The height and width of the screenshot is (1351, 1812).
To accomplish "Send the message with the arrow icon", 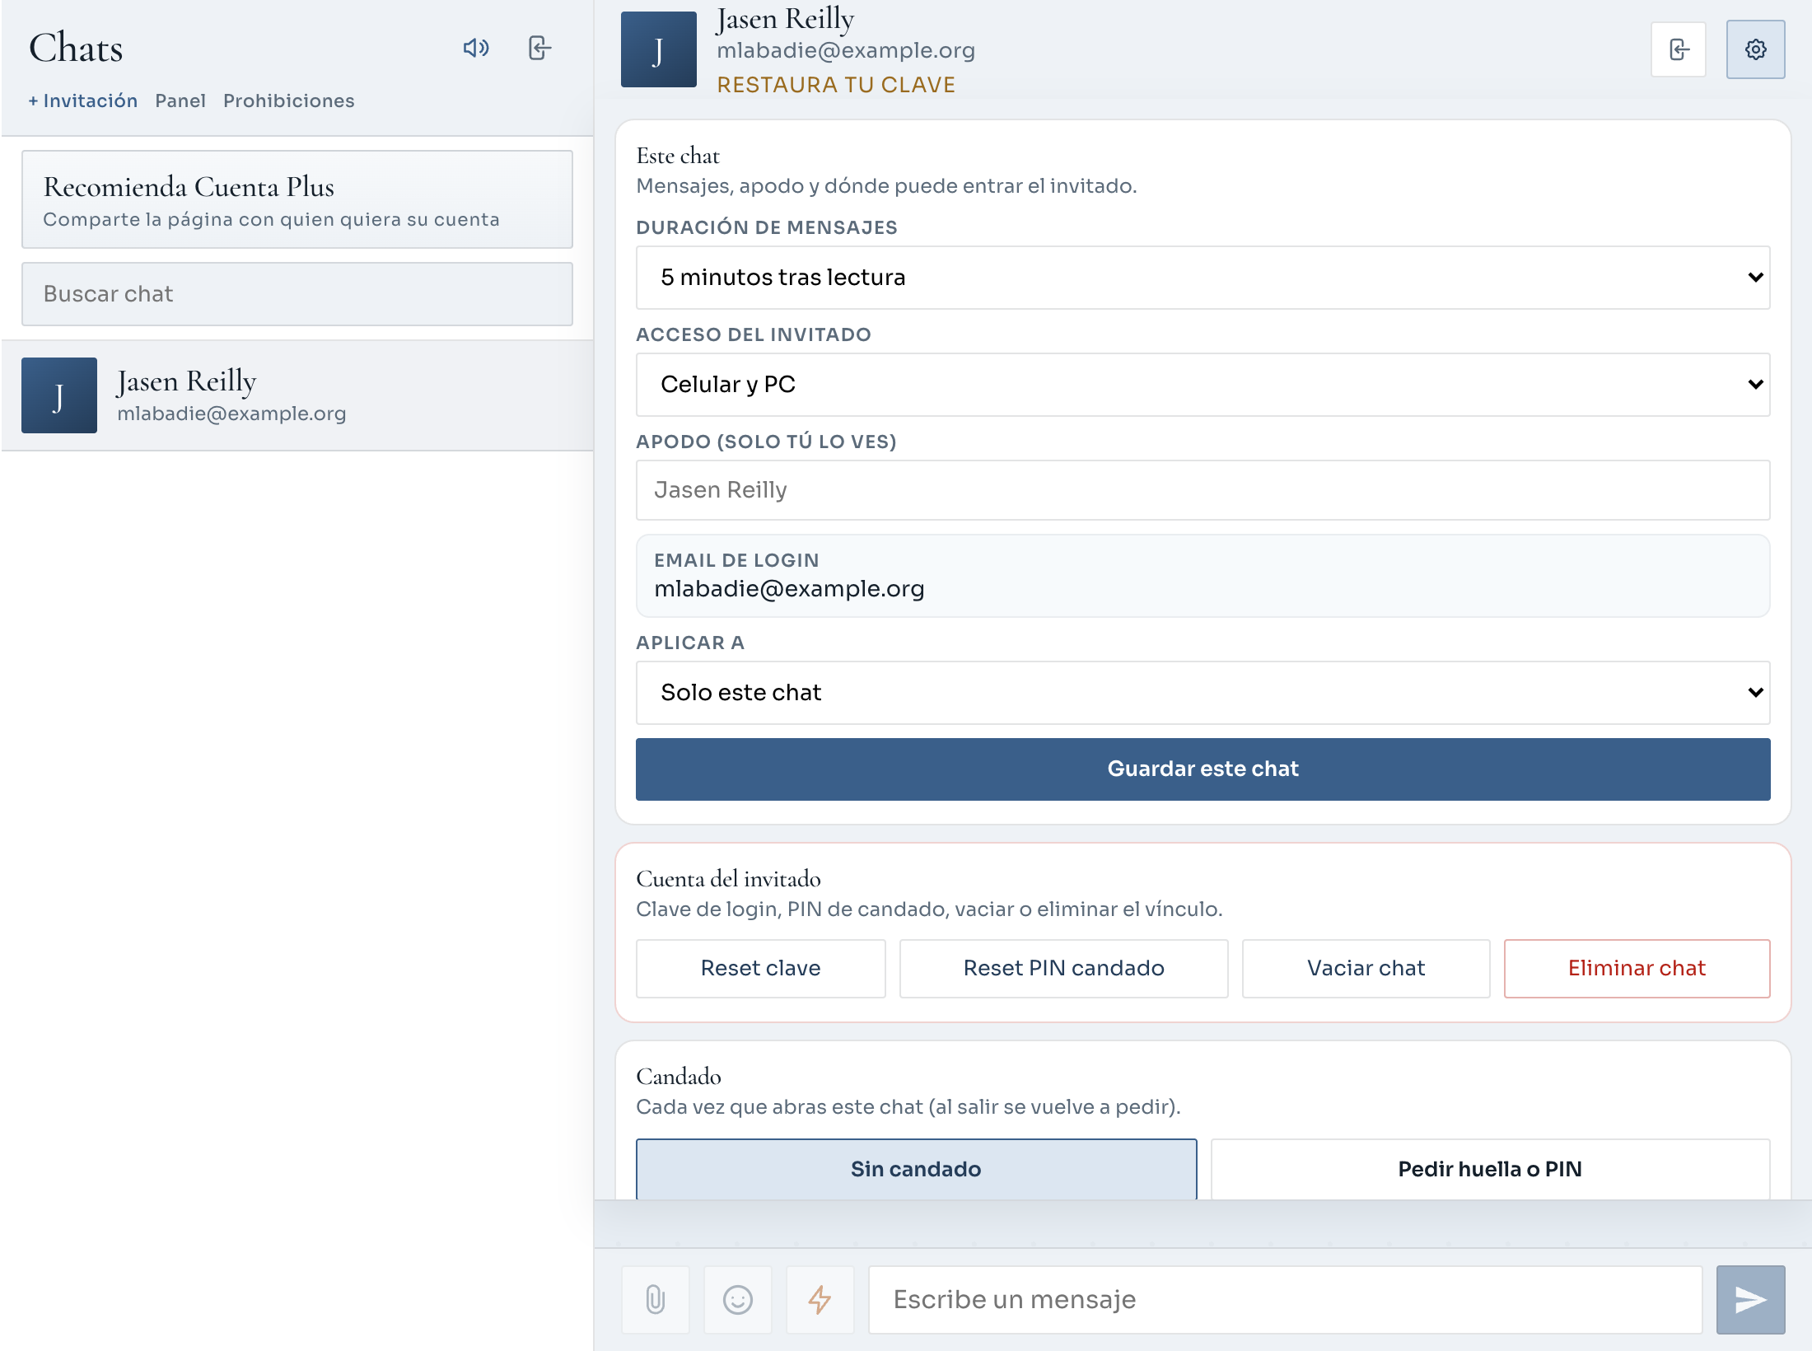I will [1750, 1299].
